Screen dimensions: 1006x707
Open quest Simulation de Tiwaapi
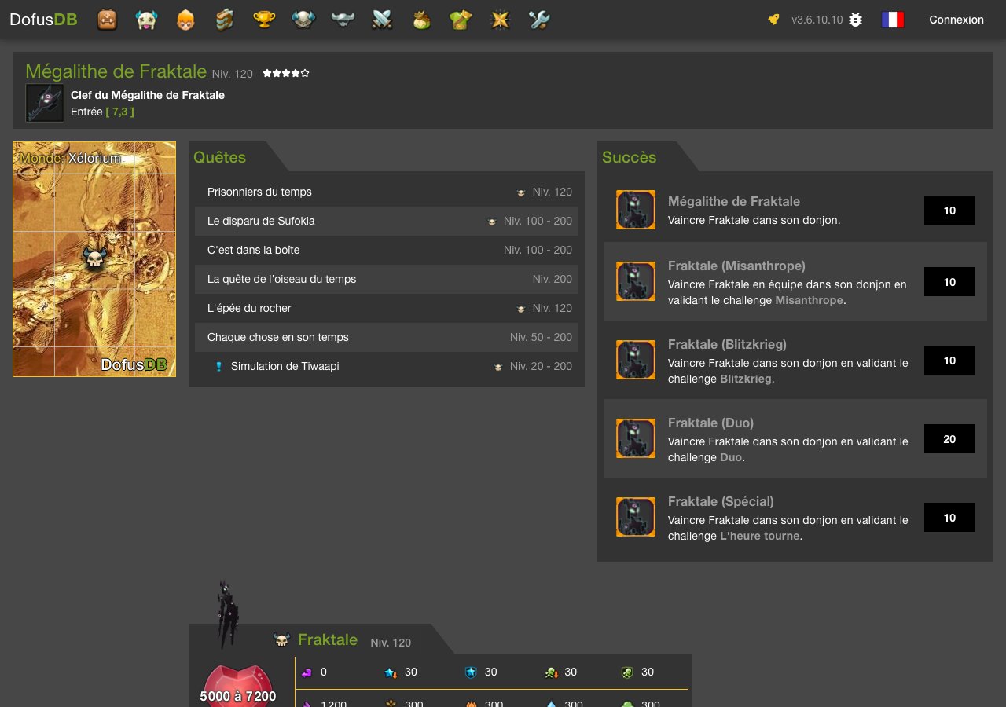click(387, 366)
